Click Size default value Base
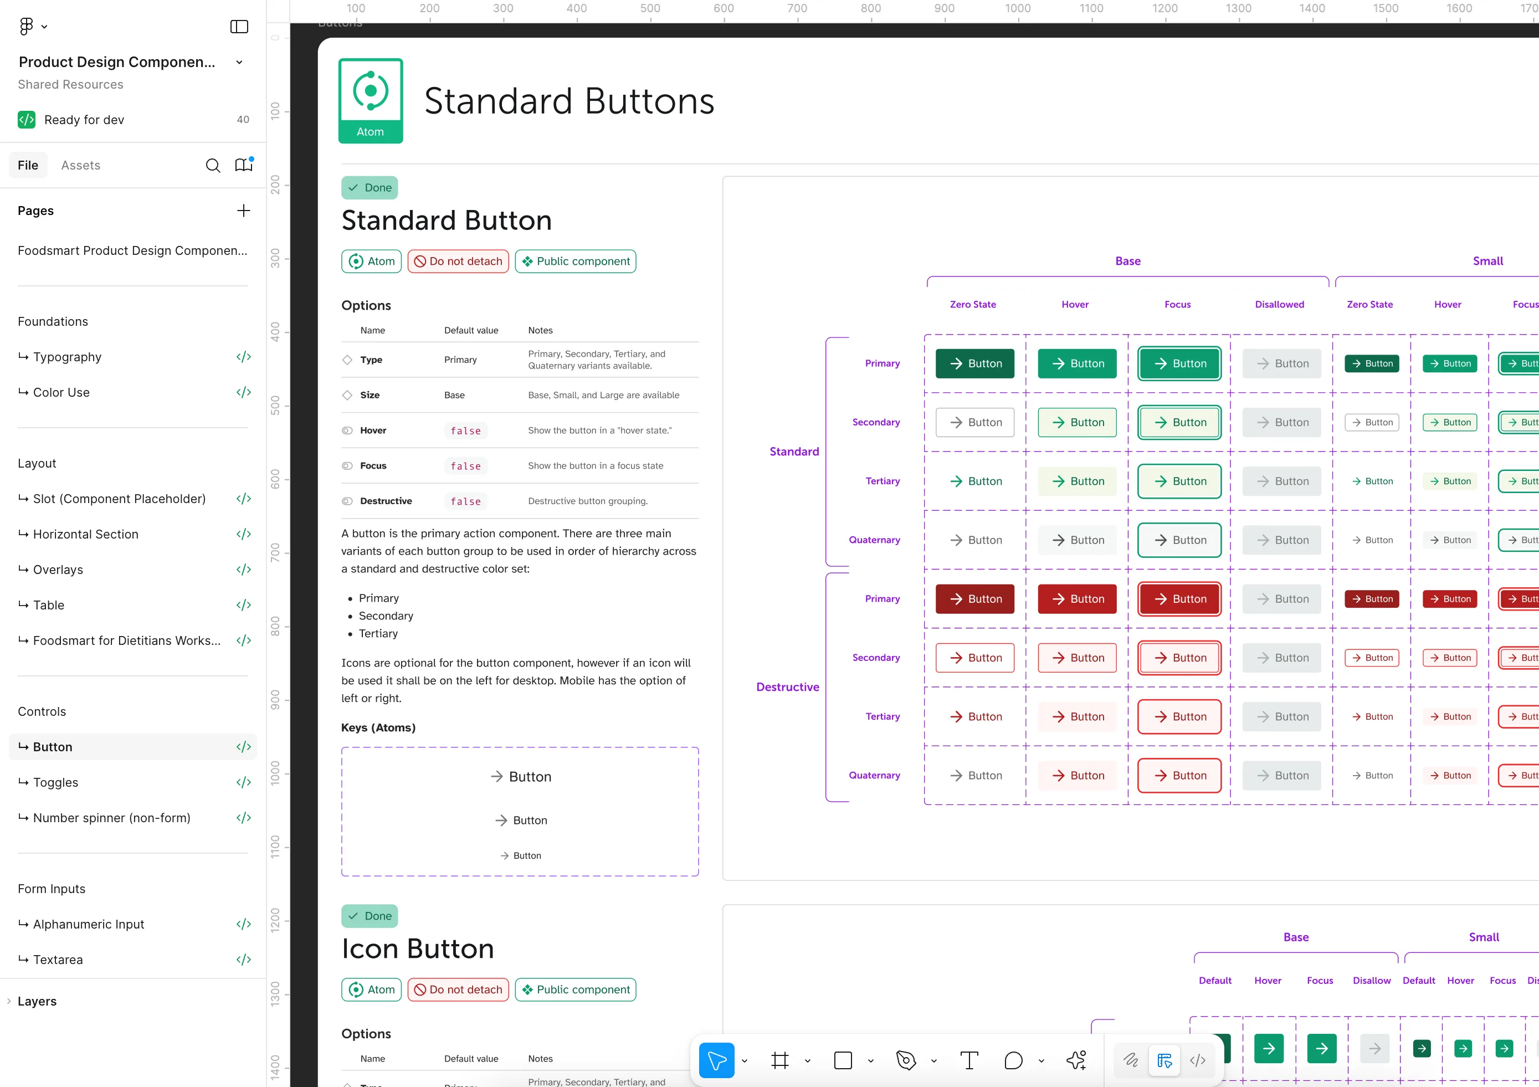Viewport: 1539px width, 1087px height. 454,396
